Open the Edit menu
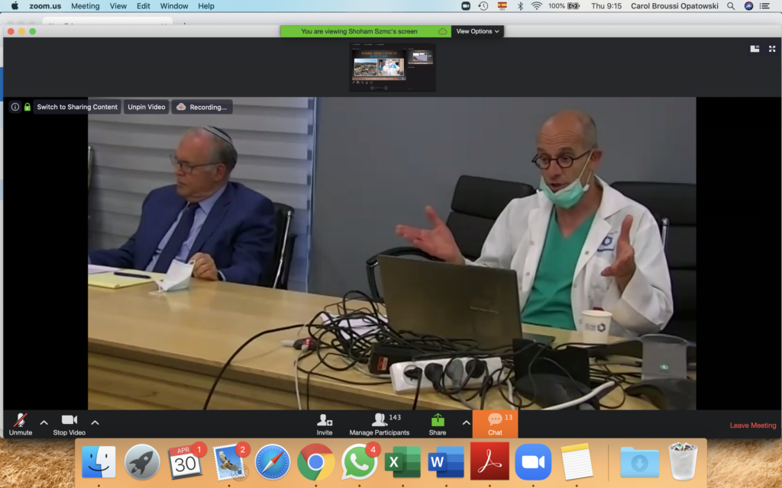The width and height of the screenshot is (782, 488). tap(143, 6)
